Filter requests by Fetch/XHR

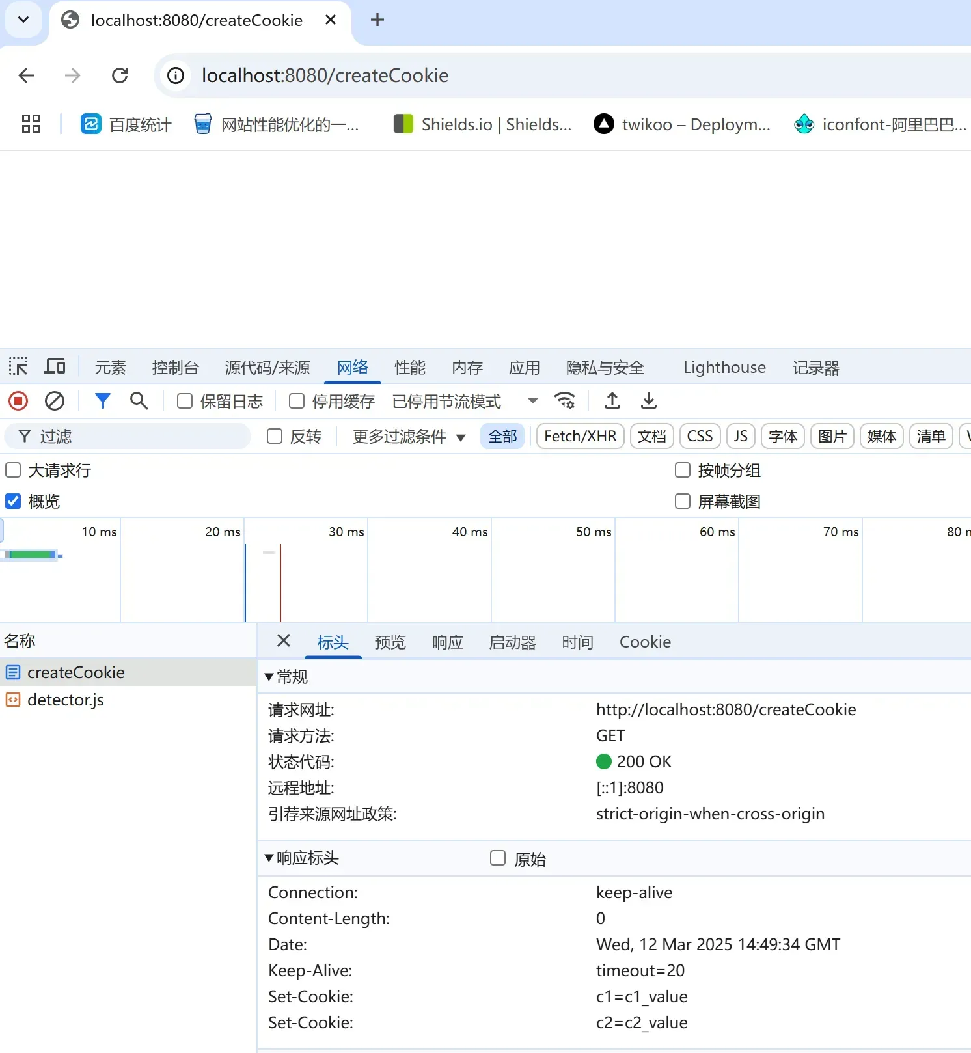click(x=580, y=436)
